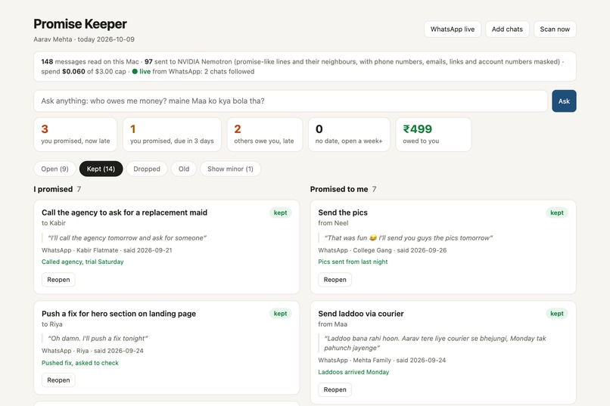The height and width of the screenshot is (406, 610).
Task: Click the 'Called agency, trial Saturday' note
Action: pyautogui.click(x=82, y=262)
